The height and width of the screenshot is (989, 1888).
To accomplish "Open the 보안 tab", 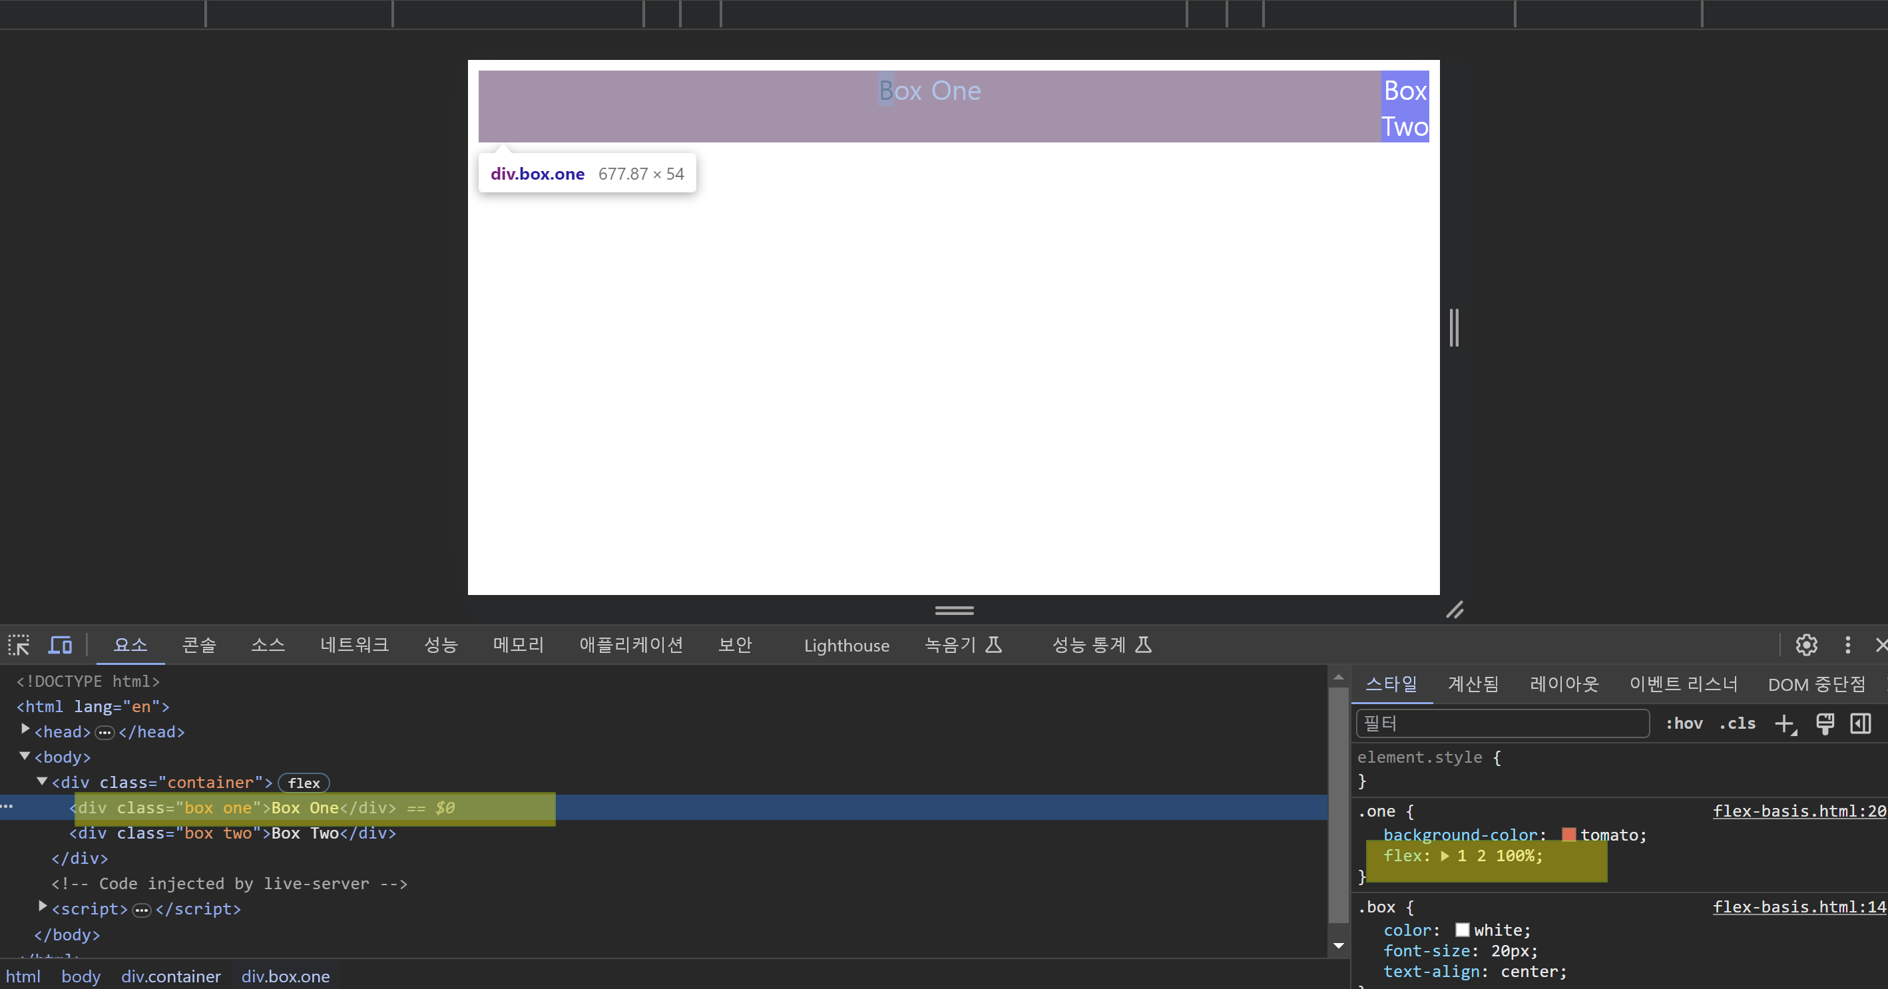I will 735,645.
